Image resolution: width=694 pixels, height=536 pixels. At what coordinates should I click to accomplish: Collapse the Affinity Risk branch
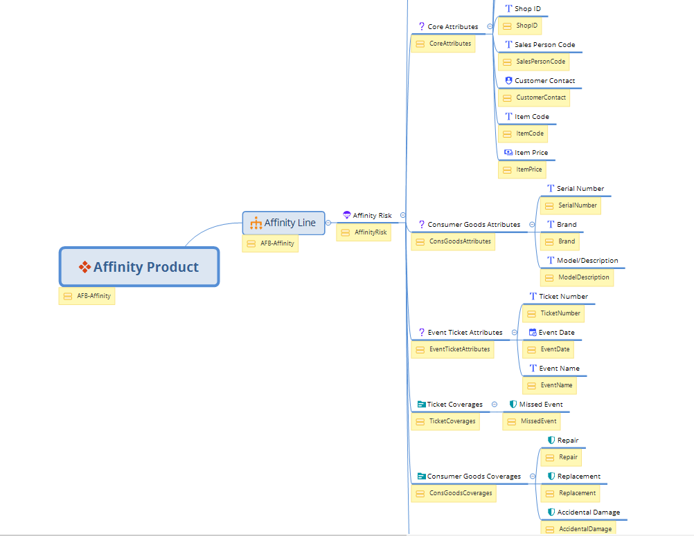pos(403,216)
